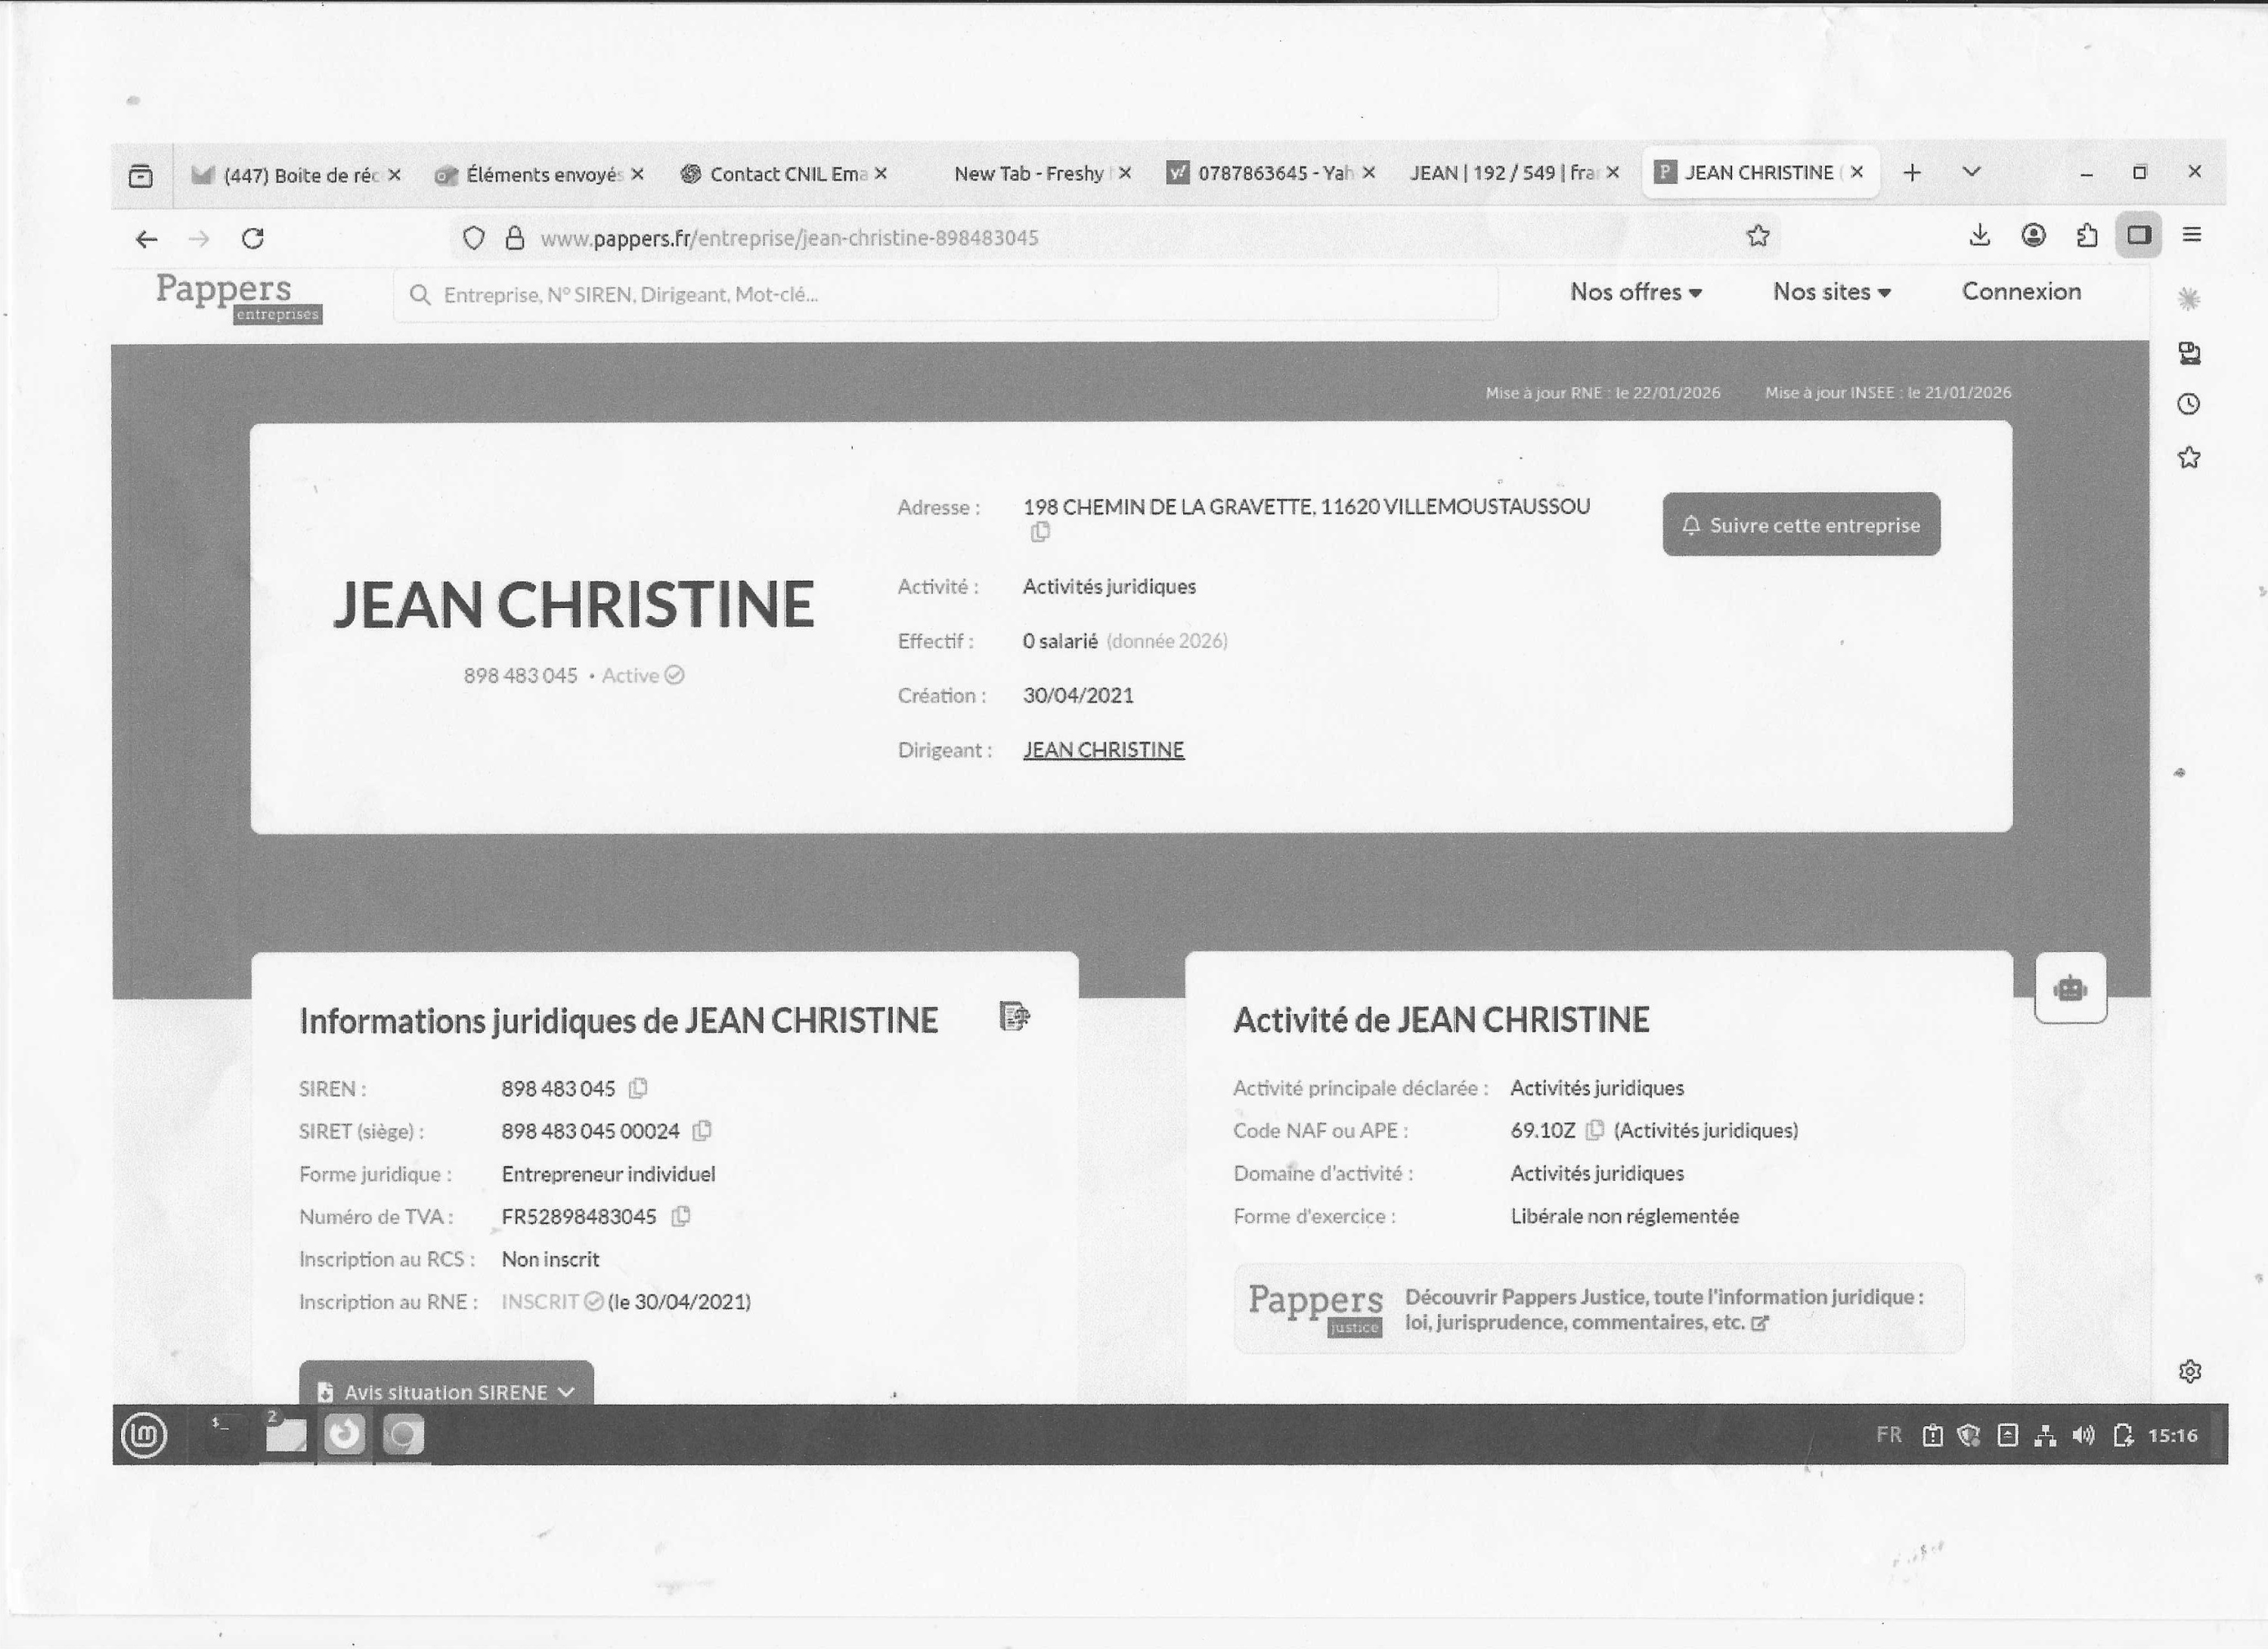Copy the TVA number icon
Screen dimensions: 2268x1649
click(x=681, y=1216)
